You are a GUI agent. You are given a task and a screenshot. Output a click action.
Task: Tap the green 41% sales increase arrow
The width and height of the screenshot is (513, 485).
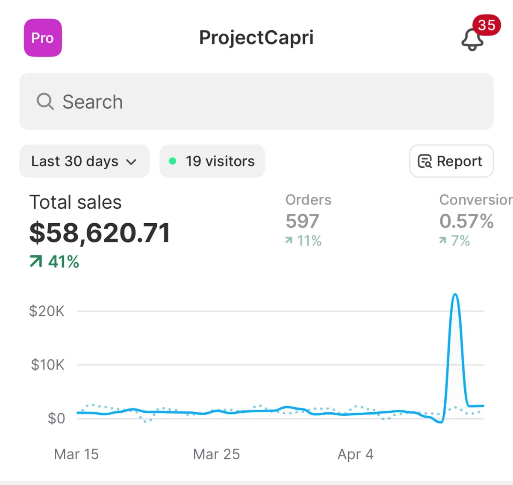pos(36,261)
